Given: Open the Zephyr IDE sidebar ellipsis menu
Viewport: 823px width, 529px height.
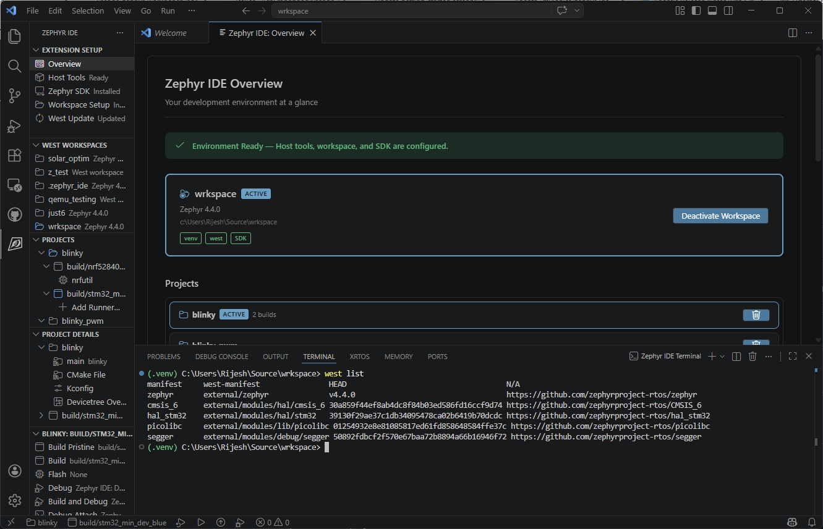Looking at the screenshot, I should pos(120,33).
